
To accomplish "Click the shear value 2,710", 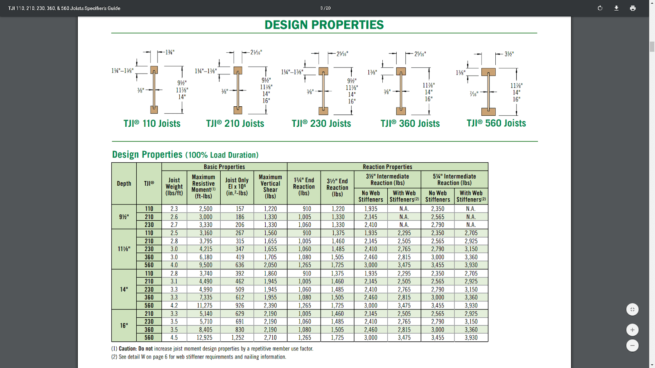I will [x=270, y=338].
